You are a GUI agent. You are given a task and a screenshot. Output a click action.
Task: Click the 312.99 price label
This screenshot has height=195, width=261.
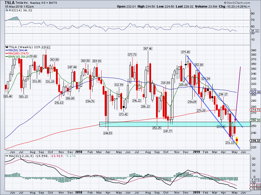(119, 85)
